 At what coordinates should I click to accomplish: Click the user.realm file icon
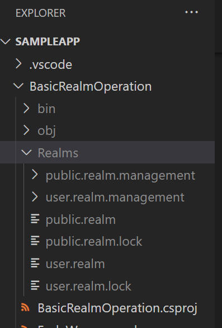pos(35,263)
